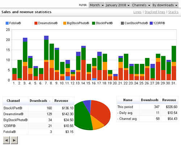Click the day 31 stacked bar

tap(174, 63)
